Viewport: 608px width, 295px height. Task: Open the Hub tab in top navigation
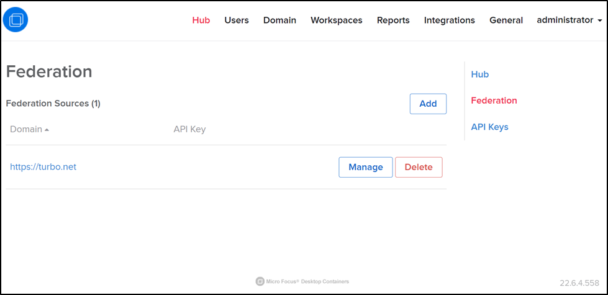coord(201,20)
